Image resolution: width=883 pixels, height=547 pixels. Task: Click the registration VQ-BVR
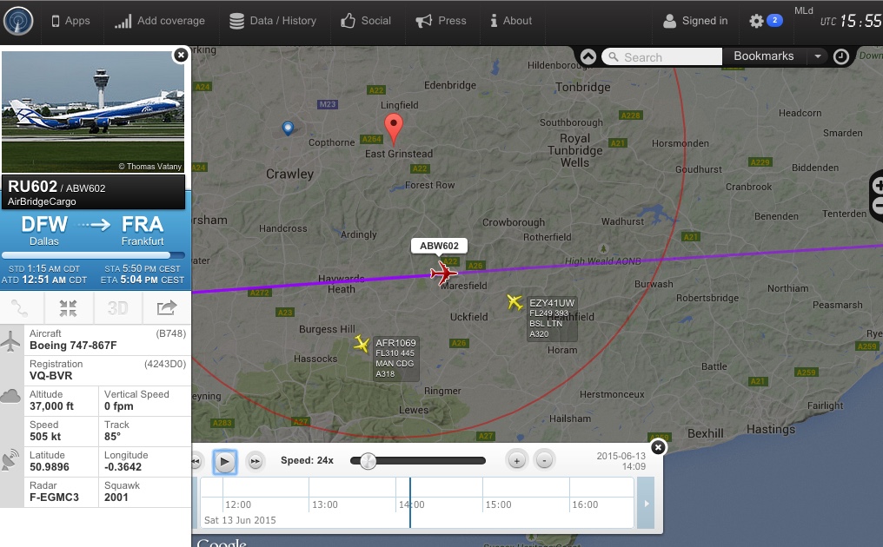coord(50,376)
